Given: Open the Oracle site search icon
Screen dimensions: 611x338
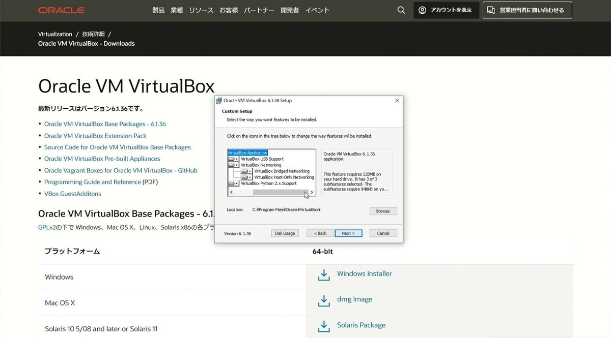Looking at the screenshot, I should [401, 10].
